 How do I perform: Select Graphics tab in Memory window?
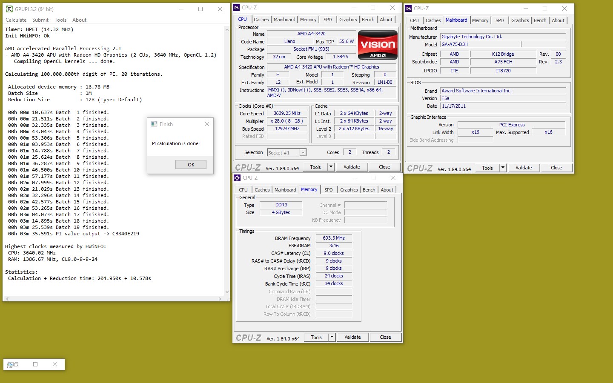point(349,190)
